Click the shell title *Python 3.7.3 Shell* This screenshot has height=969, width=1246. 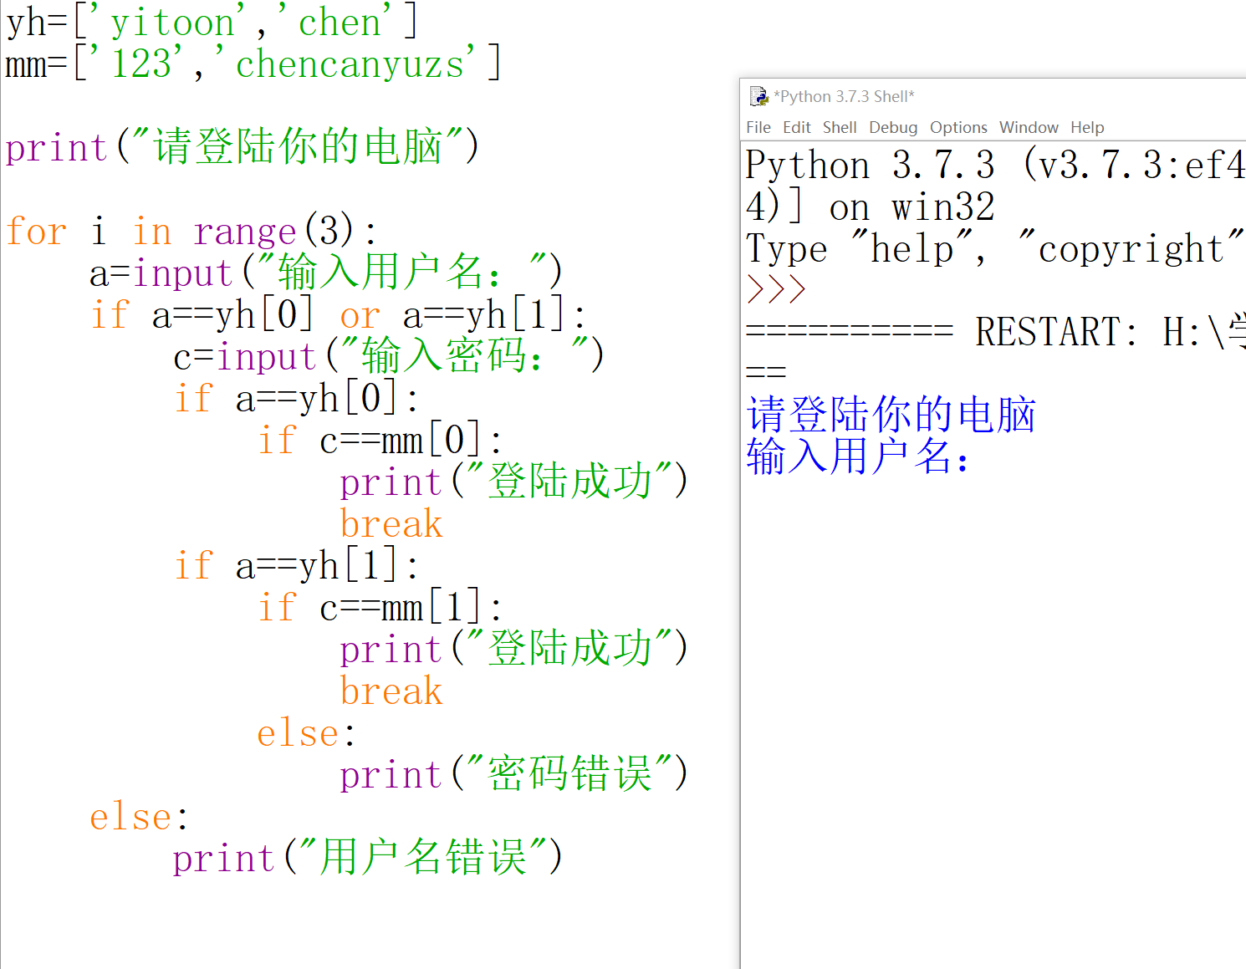coord(845,96)
